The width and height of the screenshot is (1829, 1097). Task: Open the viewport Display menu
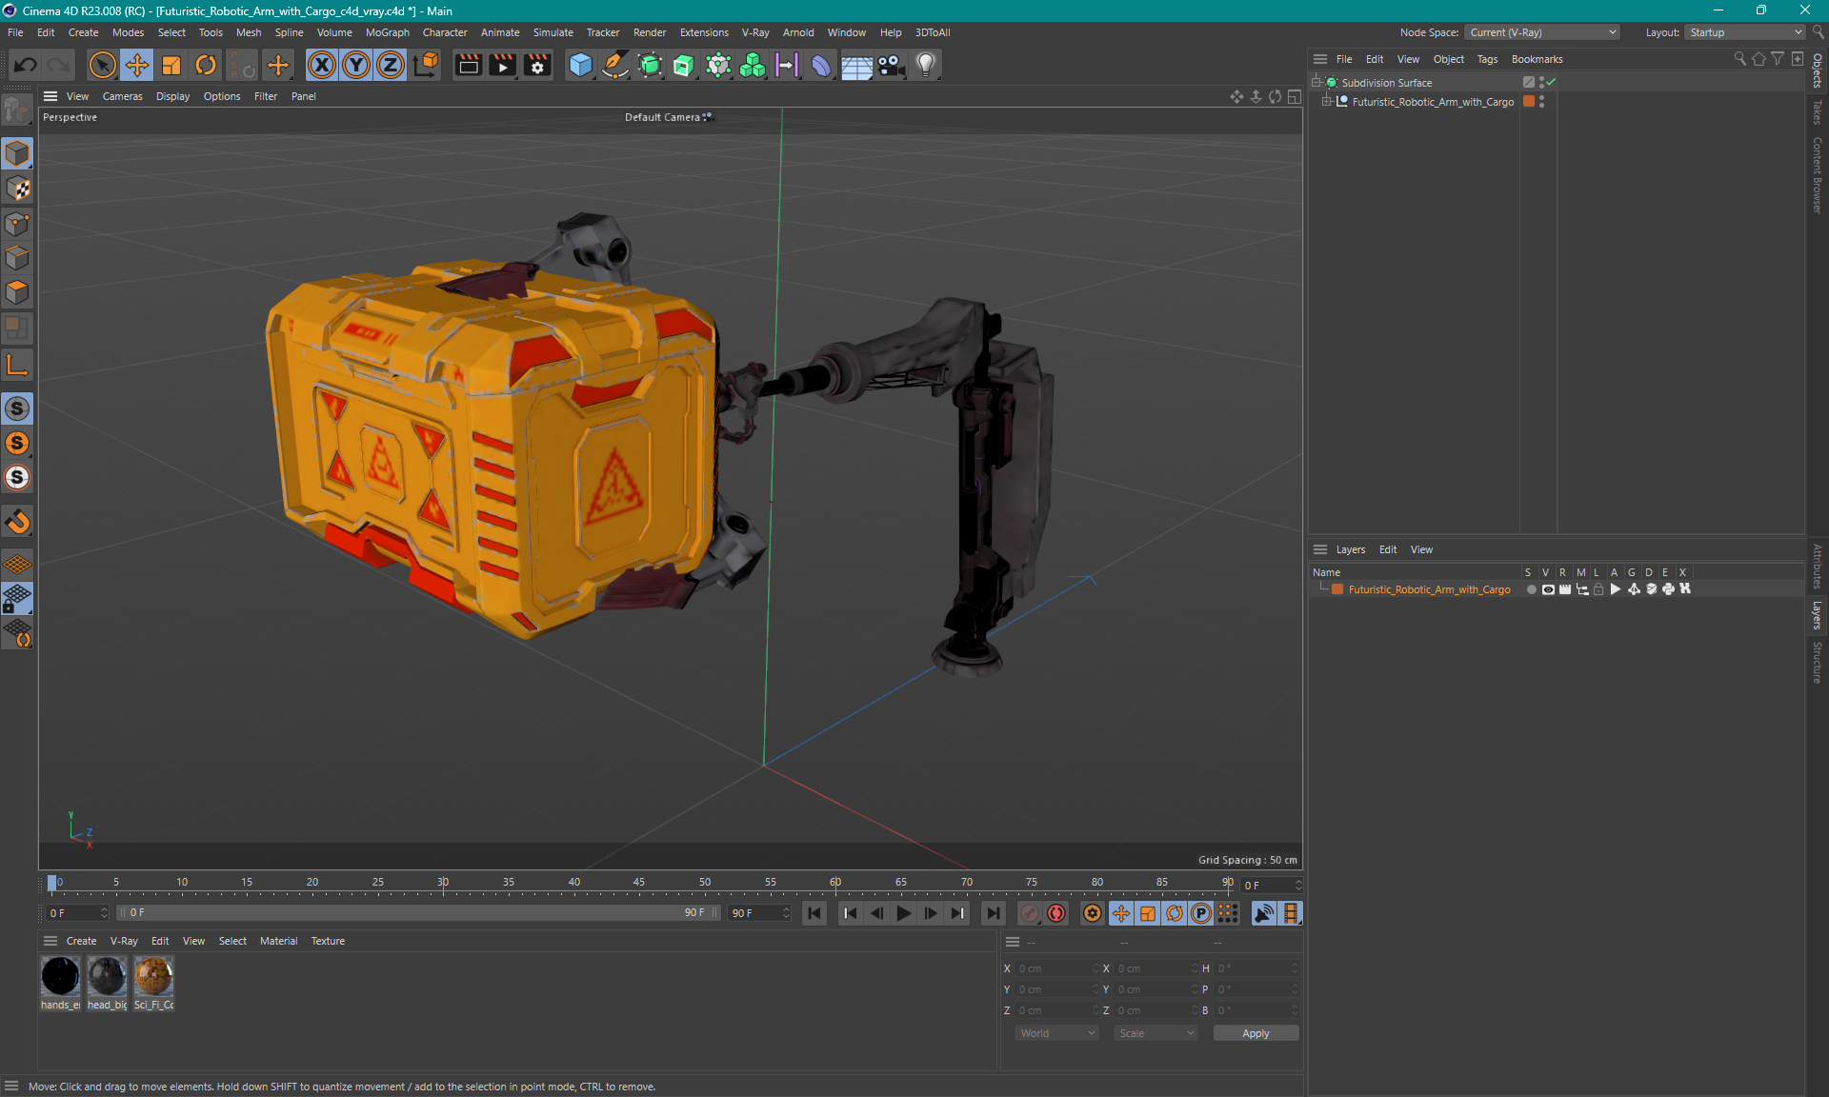172,96
